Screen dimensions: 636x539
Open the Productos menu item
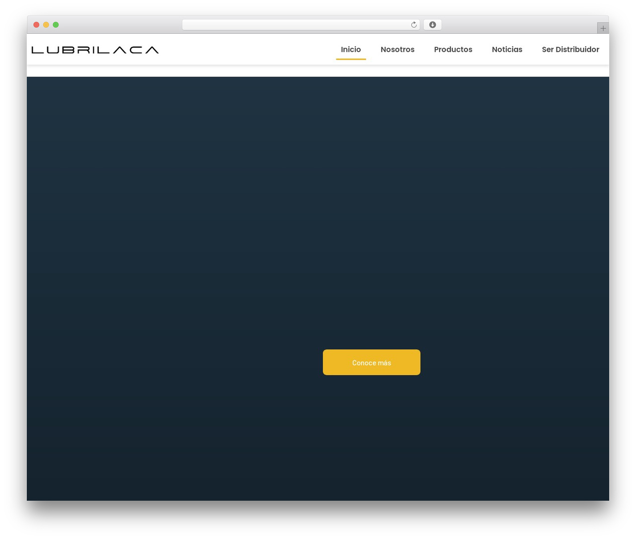pos(453,49)
